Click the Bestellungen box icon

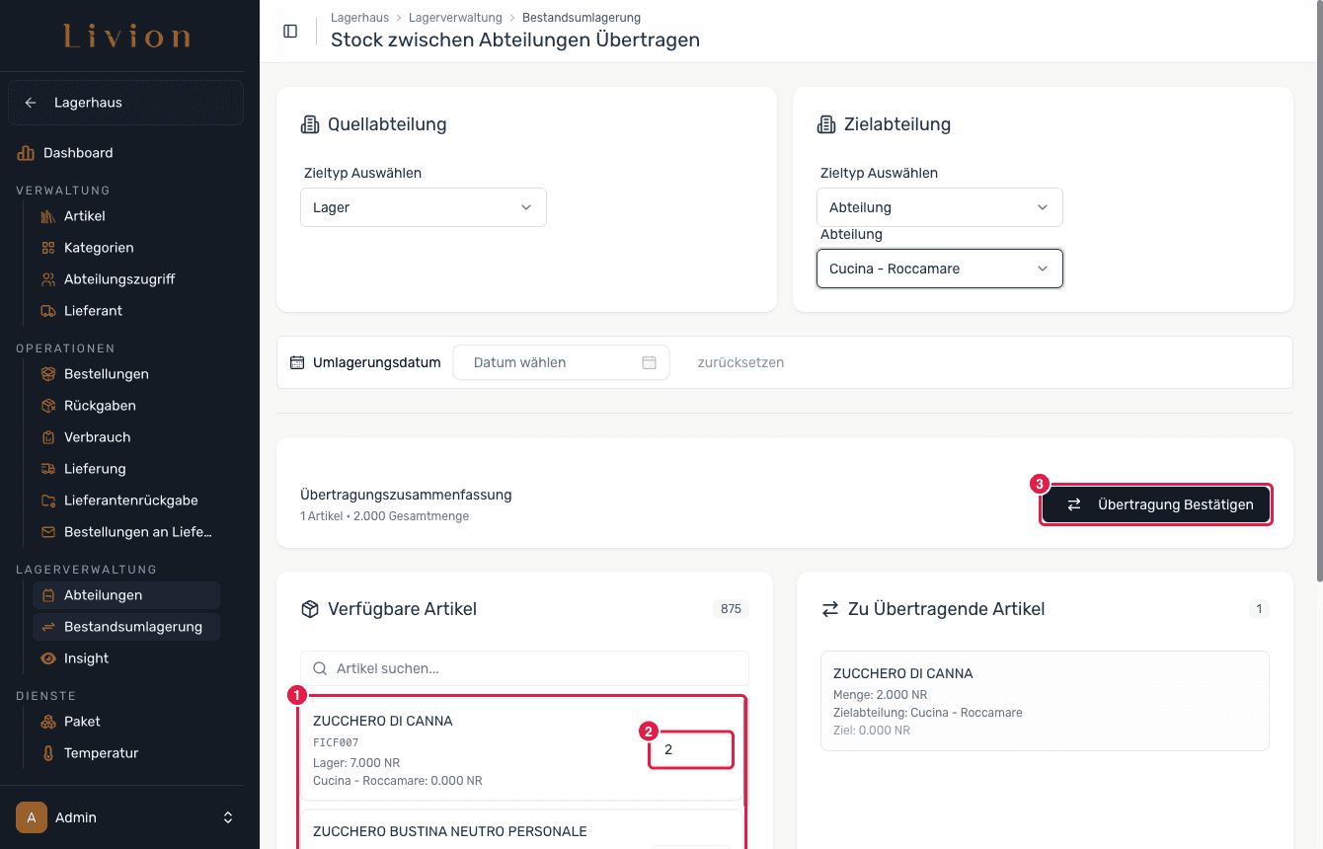pos(48,374)
